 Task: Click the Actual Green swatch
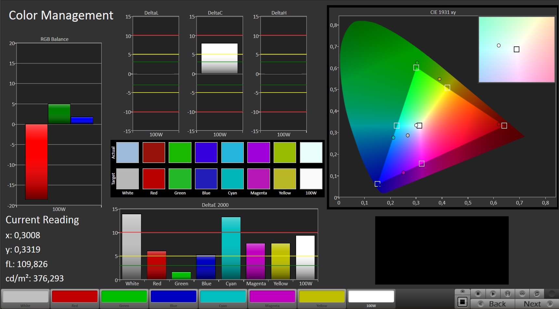[x=180, y=152]
